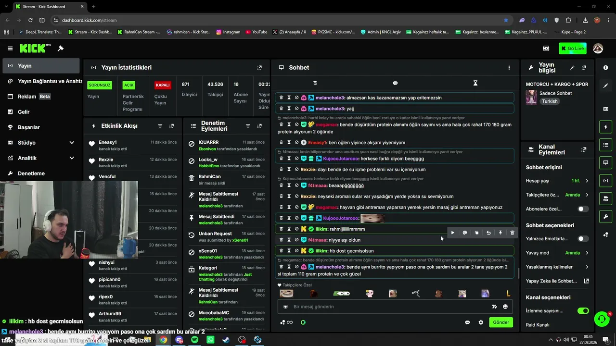This screenshot has height=346, width=616.
Task: Click the hourglass icon under Sohbet header
Action: (475, 83)
